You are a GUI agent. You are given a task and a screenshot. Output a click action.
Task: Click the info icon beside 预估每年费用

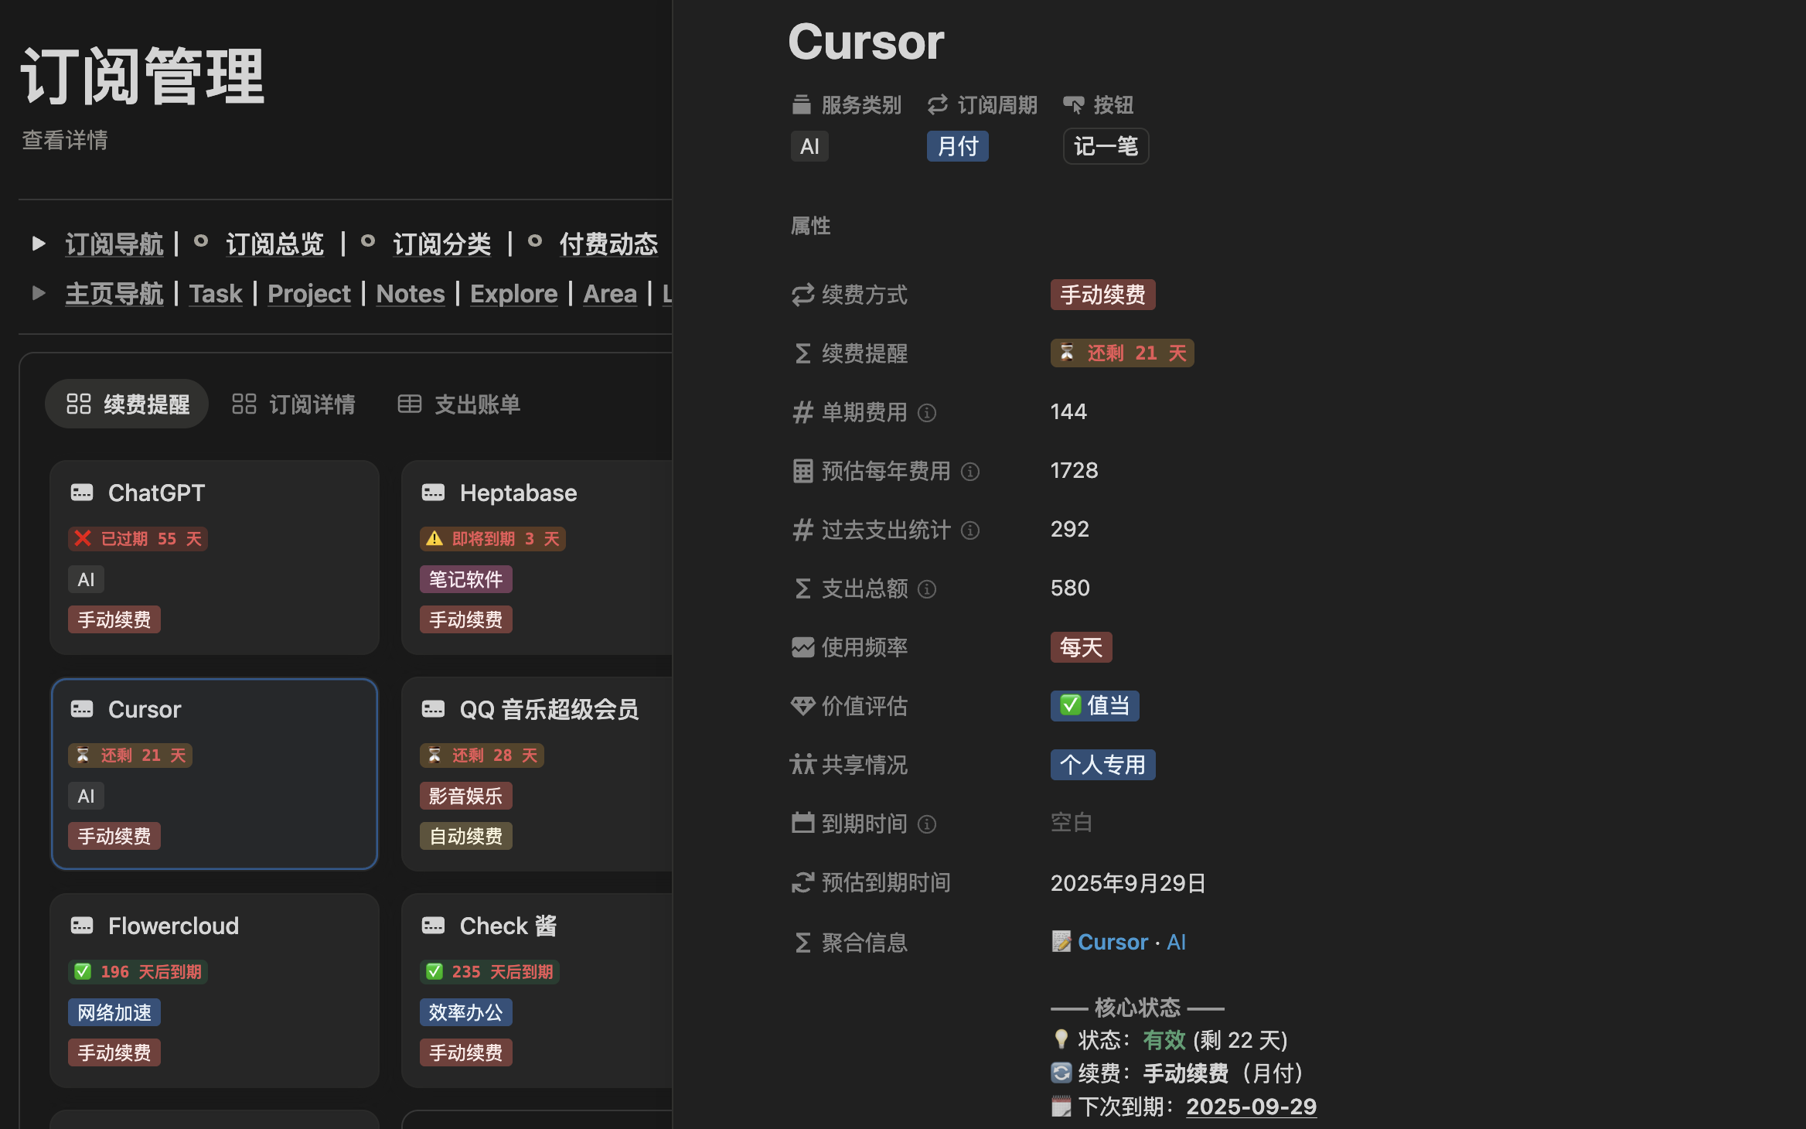pos(969,471)
